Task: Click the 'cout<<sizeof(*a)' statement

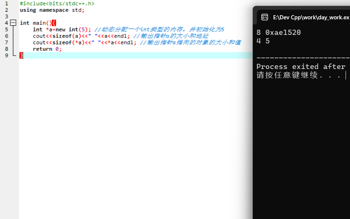Action: (59, 42)
